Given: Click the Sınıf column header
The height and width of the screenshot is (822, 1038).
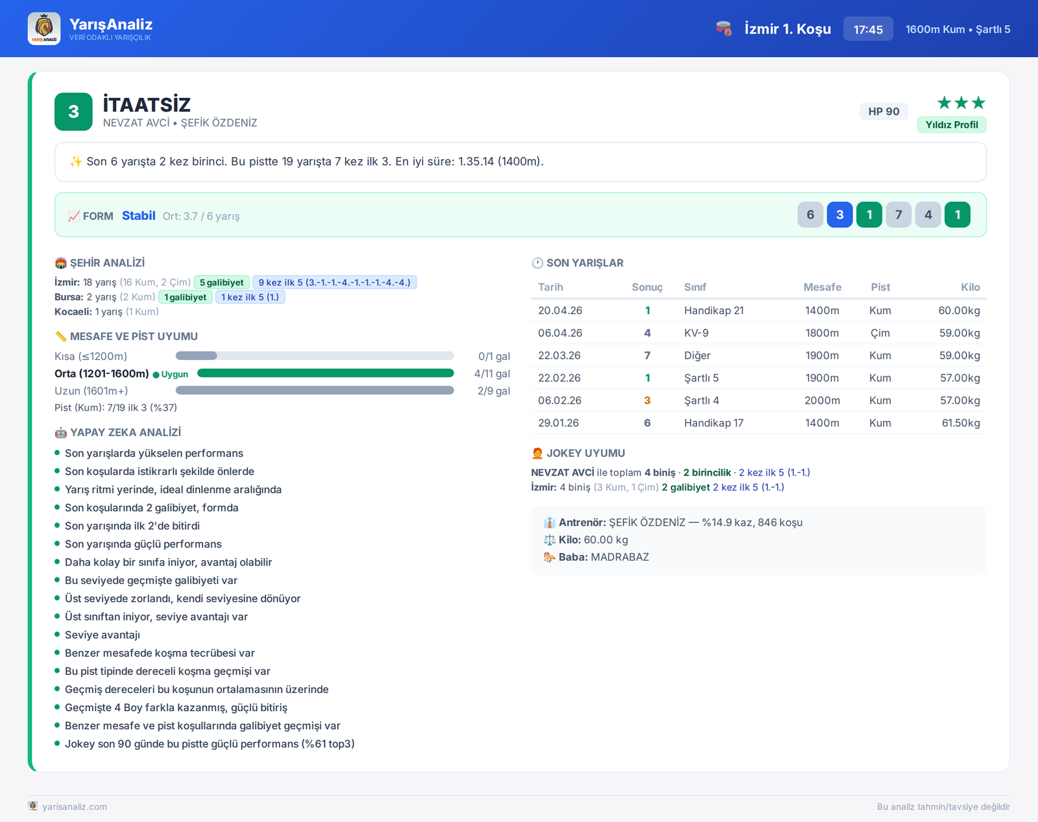Looking at the screenshot, I should point(695,287).
